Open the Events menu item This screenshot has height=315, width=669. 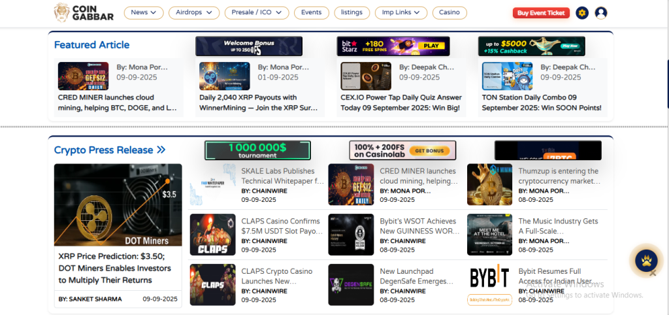pyautogui.click(x=312, y=13)
